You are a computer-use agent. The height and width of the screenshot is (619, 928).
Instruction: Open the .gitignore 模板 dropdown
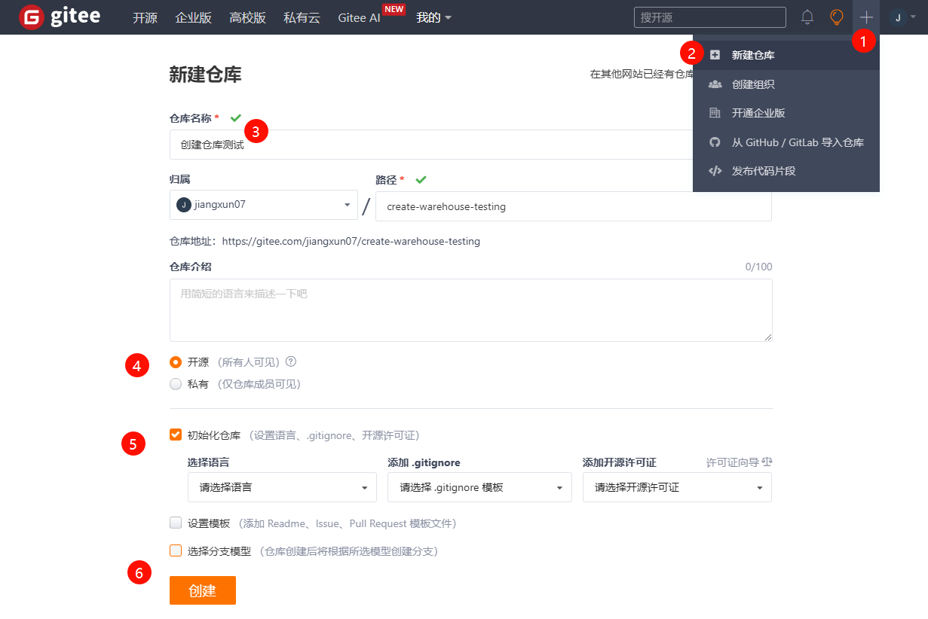(479, 486)
